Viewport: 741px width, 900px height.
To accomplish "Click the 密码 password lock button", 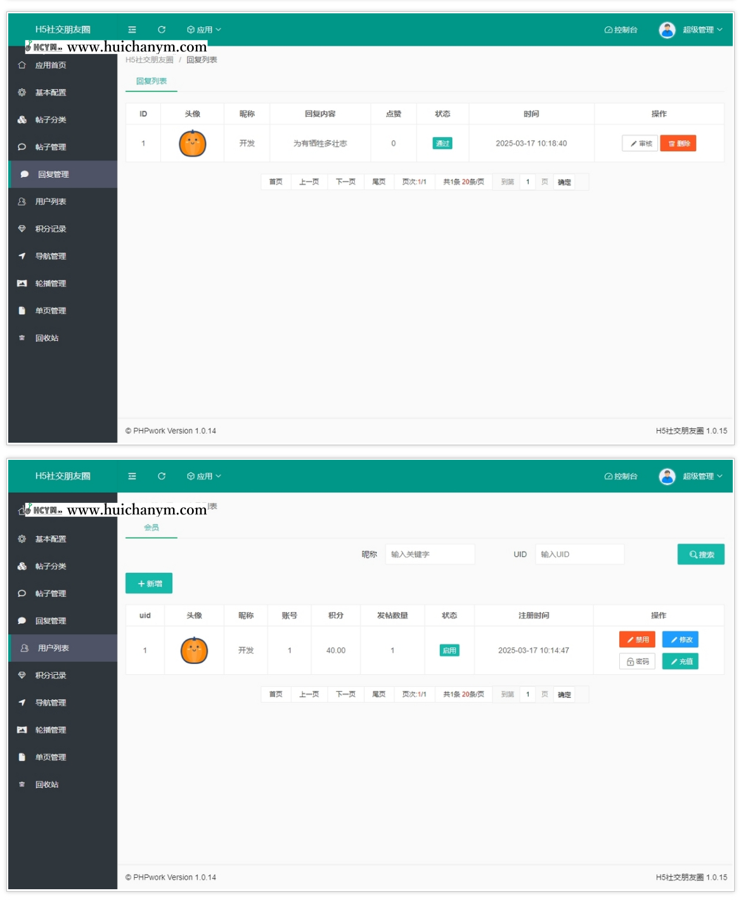I will pyautogui.click(x=637, y=662).
